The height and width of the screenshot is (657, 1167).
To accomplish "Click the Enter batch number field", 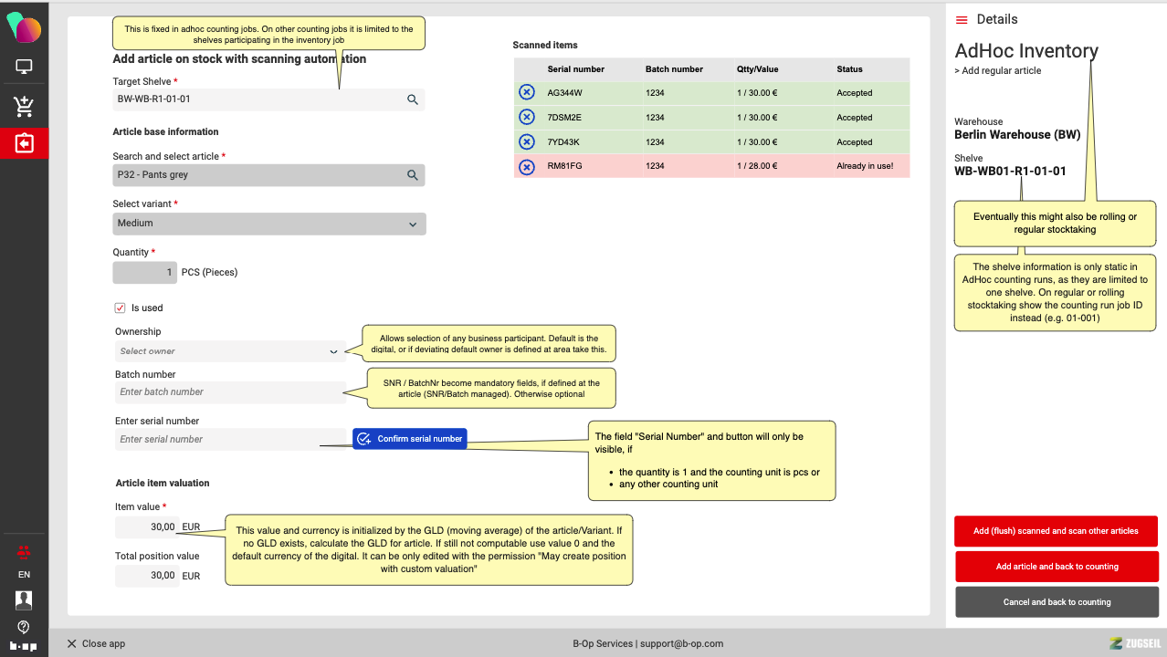I will pyautogui.click(x=229, y=392).
